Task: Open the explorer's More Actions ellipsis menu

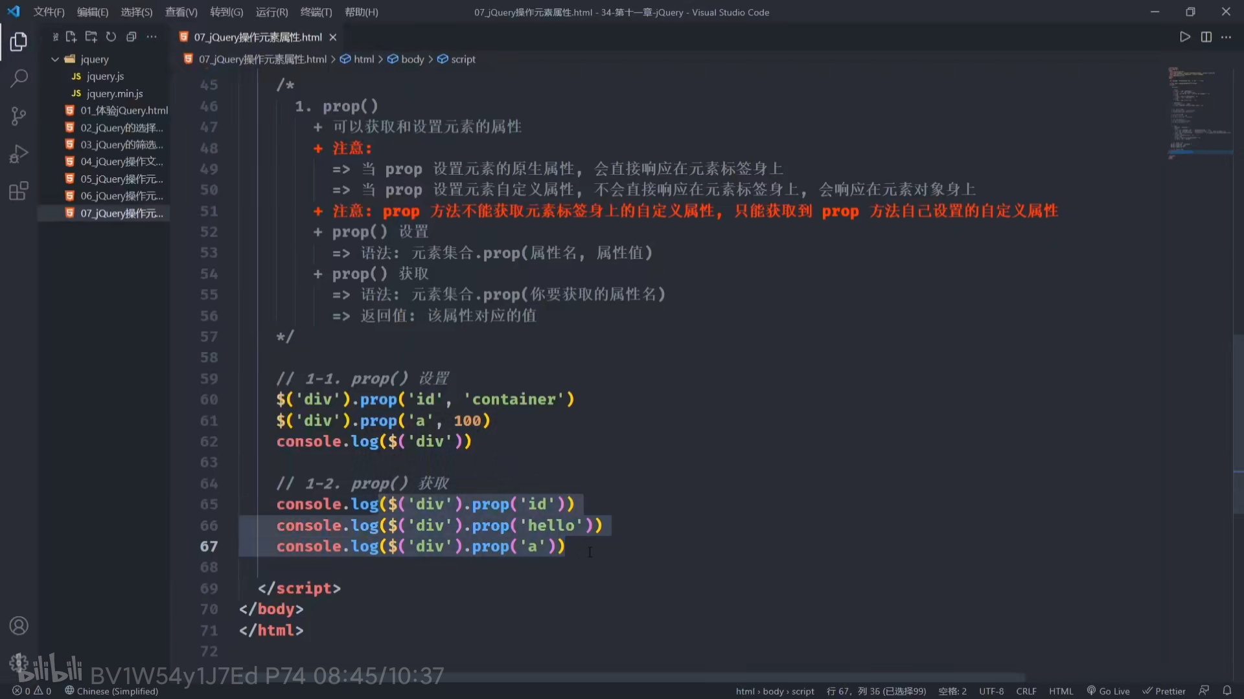Action: click(152, 37)
